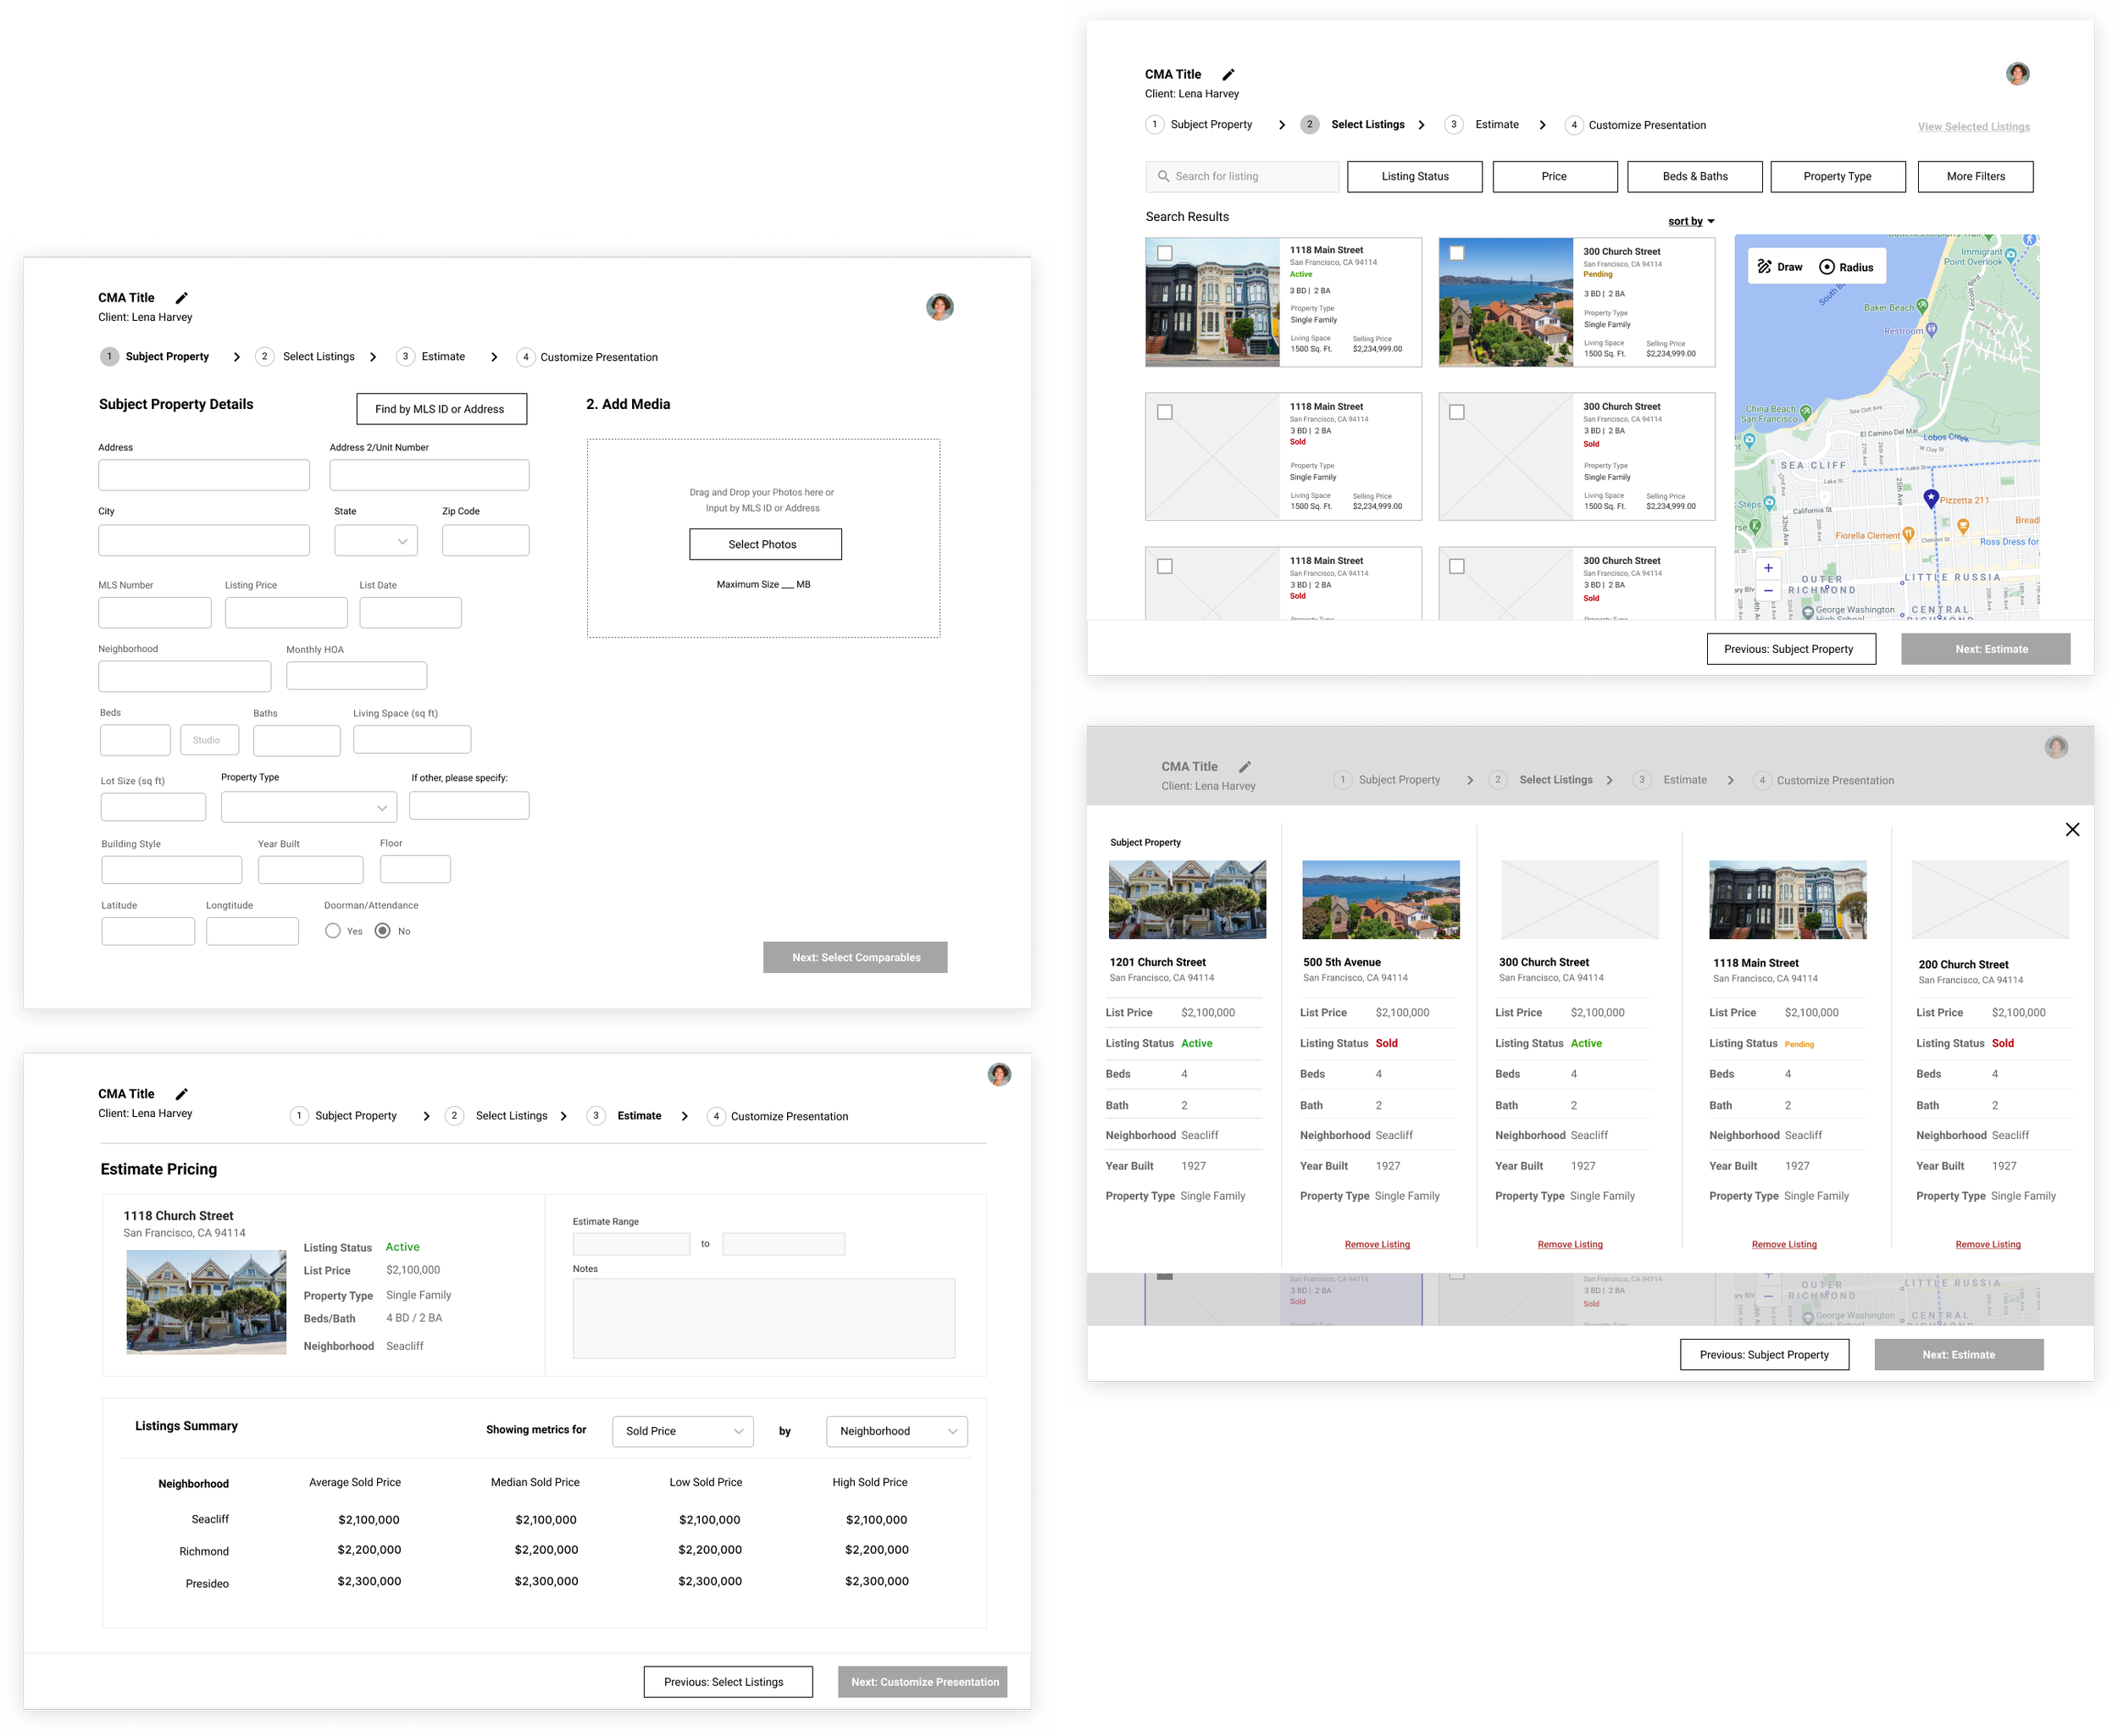Open the State dropdown in the property form
Viewport: 2118px width, 1736px height.
point(376,541)
